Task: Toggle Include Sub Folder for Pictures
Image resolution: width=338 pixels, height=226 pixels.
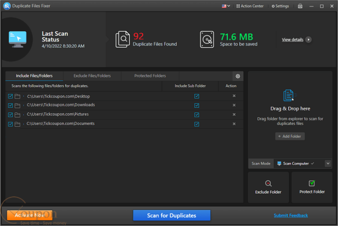Action: click(196, 115)
